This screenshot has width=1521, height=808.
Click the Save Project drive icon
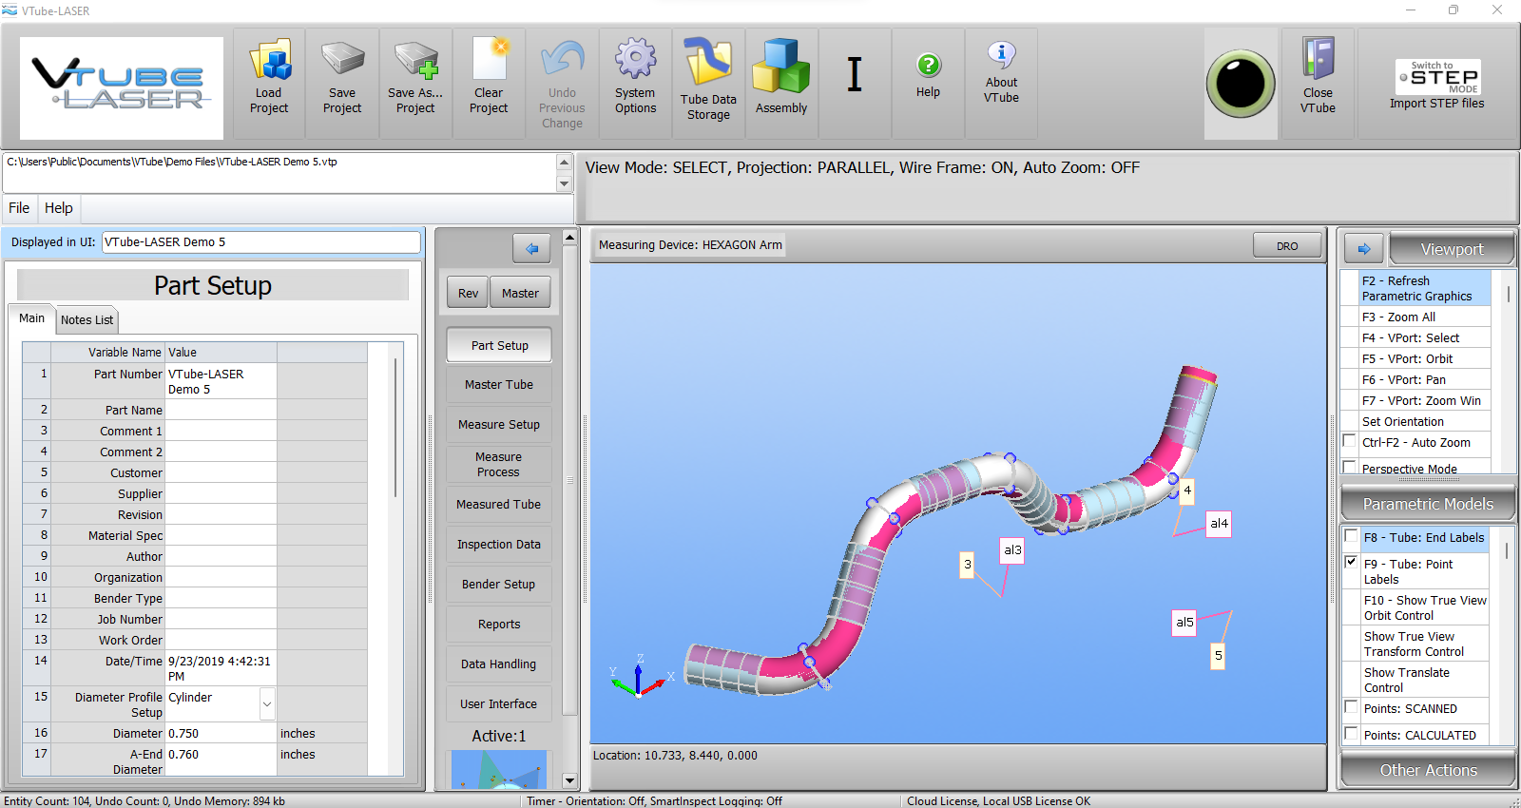tap(342, 60)
